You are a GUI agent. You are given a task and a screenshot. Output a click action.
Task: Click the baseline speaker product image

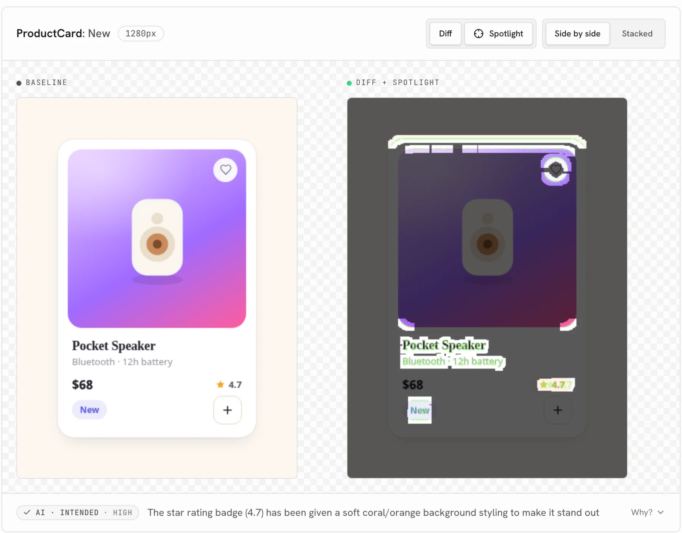[157, 238]
